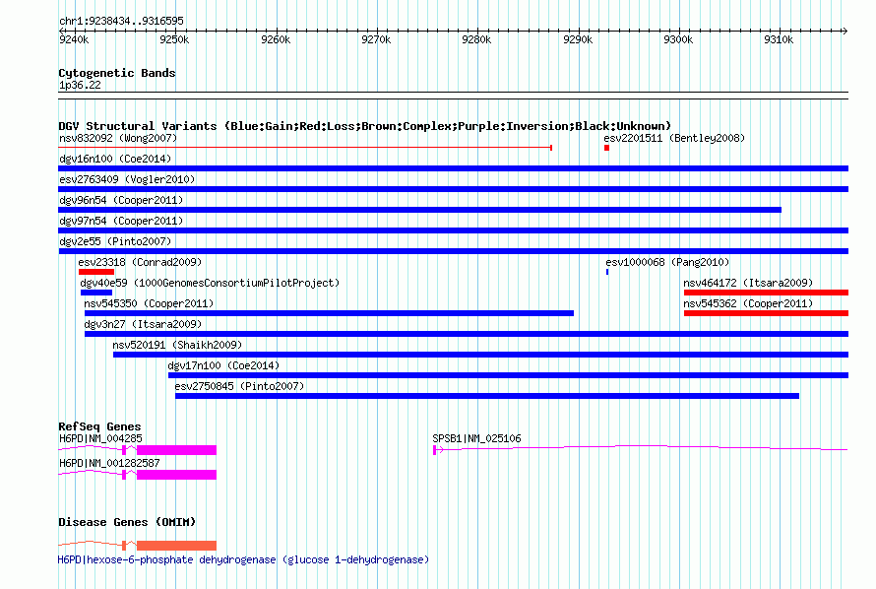Click the nsv832092 (Wong2007) variant label
Screen dimensions: 876x589
[x=118, y=138]
